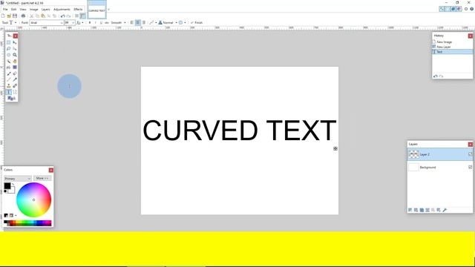Toggle the Rulers display button
The height and width of the screenshot is (267, 475).
[x=82, y=16]
